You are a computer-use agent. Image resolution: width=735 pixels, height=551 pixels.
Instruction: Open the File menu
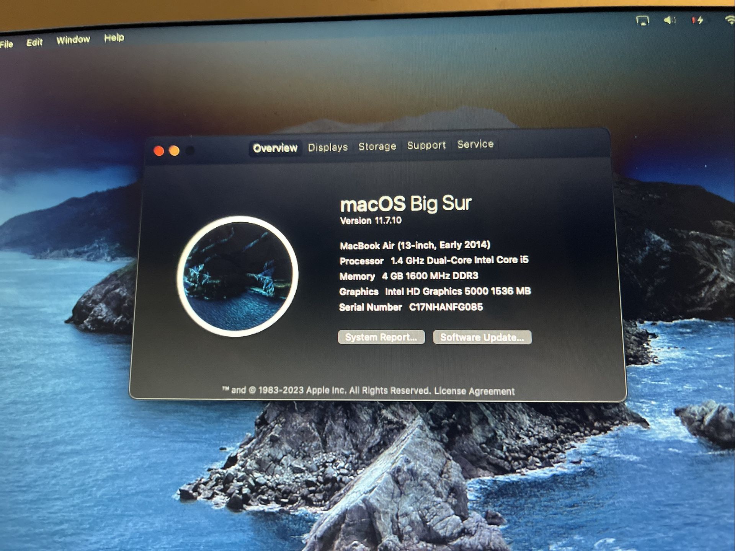(7, 44)
